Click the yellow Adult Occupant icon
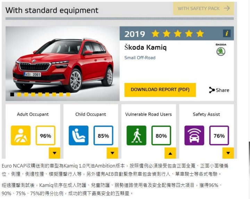250x199 pixels. pyautogui.click(x=21, y=135)
